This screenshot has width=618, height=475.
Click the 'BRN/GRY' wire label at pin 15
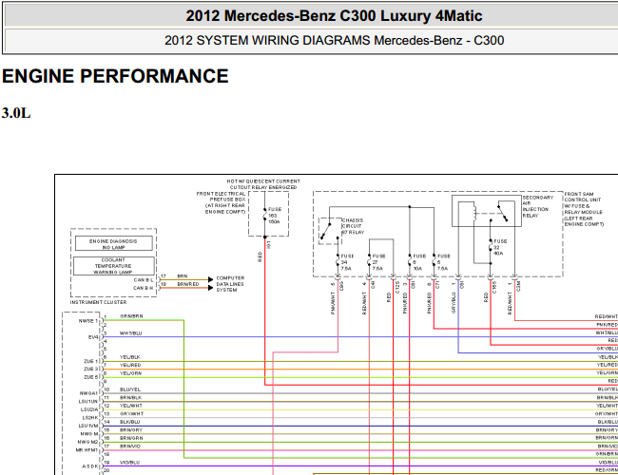[x=131, y=430]
